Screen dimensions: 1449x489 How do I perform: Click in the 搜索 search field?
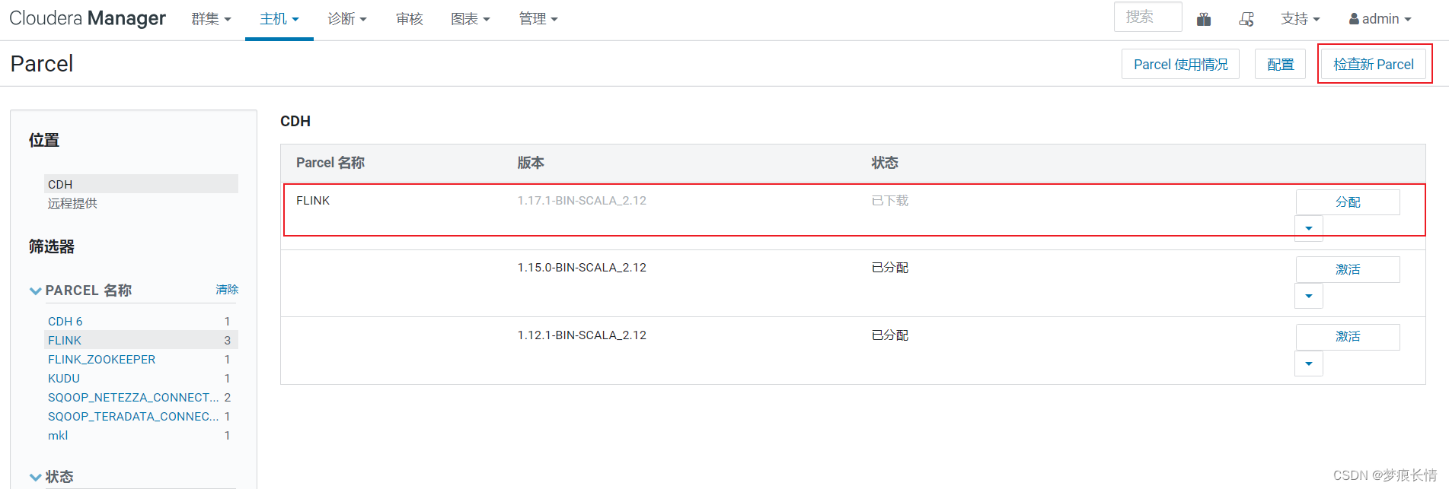pyautogui.click(x=1147, y=17)
